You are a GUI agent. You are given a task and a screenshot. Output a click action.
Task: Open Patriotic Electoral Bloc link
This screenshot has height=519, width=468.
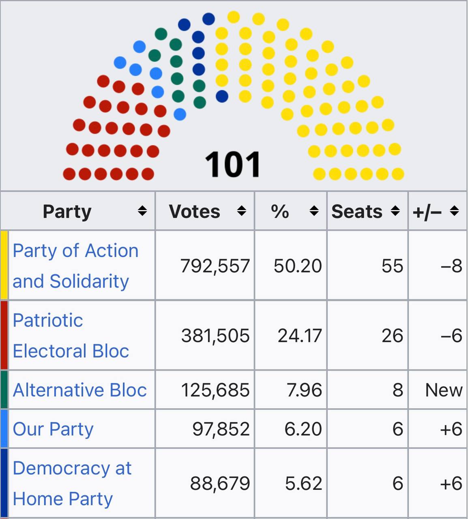pyautogui.click(x=71, y=336)
